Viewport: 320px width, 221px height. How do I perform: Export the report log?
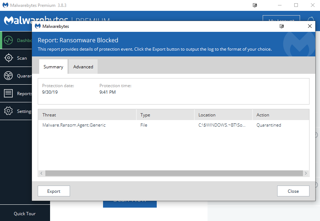pos(54,191)
